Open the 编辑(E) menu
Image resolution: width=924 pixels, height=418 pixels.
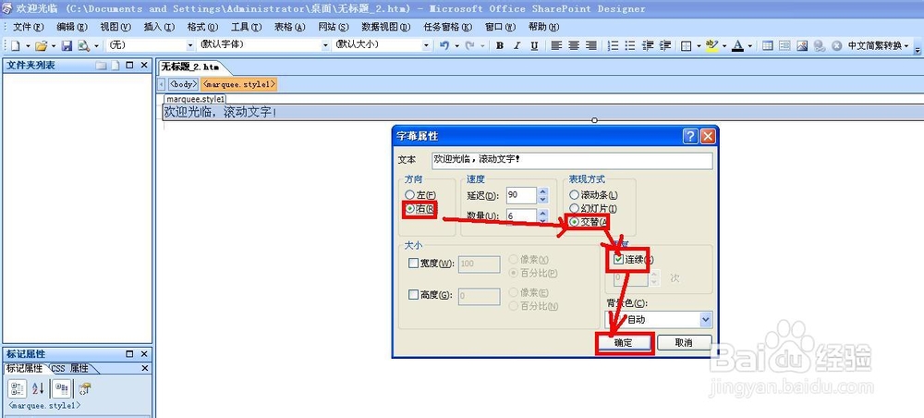pyautogui.click(x=72, y=27)
